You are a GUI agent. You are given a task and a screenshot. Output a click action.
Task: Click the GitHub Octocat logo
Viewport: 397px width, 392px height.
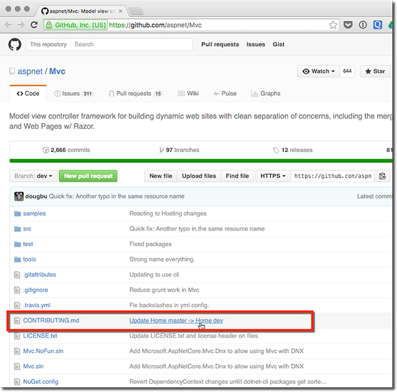[x=15, y=45]
